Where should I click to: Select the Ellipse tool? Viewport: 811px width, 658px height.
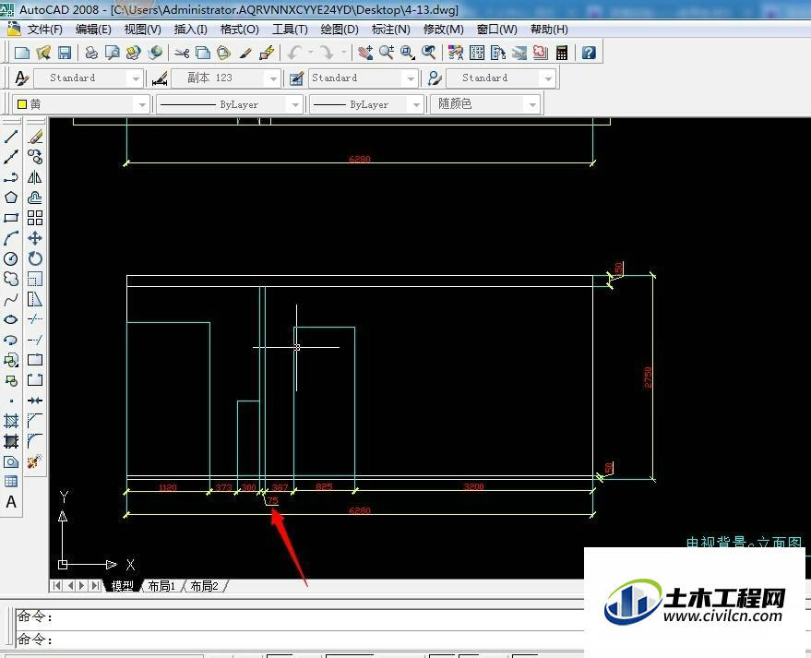[11, 319]
